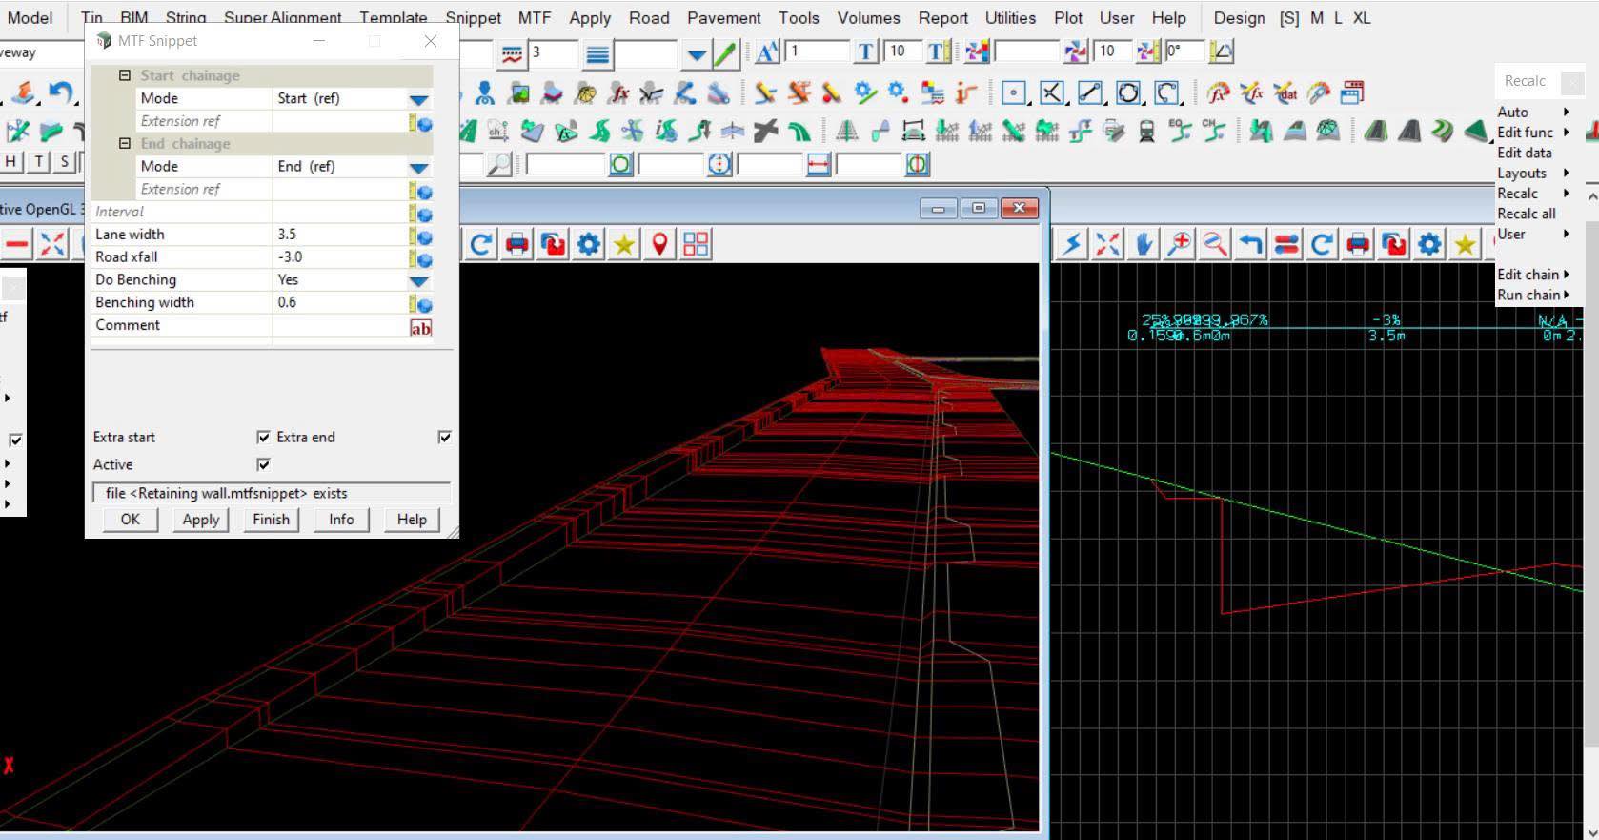Click the 'ab' text icon in Comment row

pos(420,327)
